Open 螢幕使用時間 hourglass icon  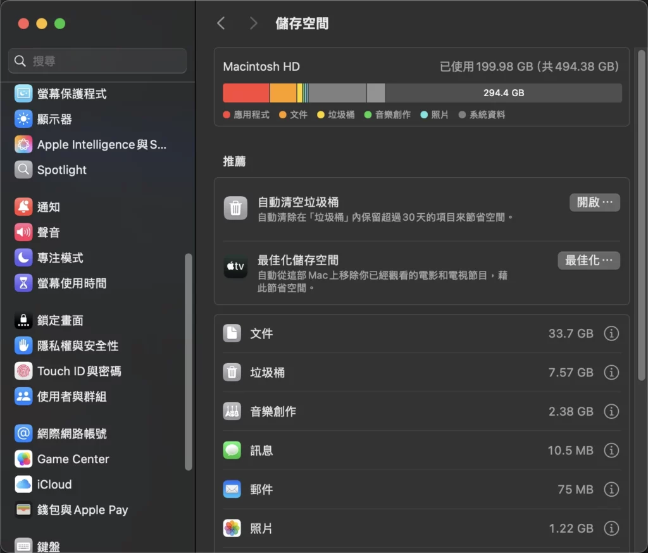coord(23,283)
